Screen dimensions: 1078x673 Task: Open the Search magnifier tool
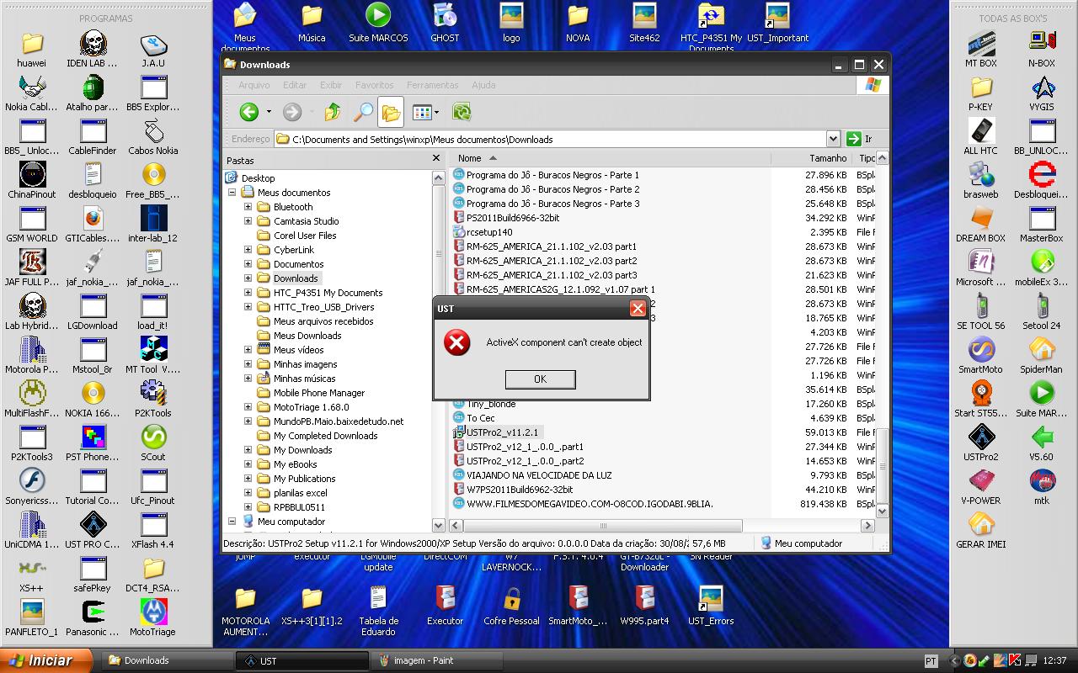pos(363,112)
